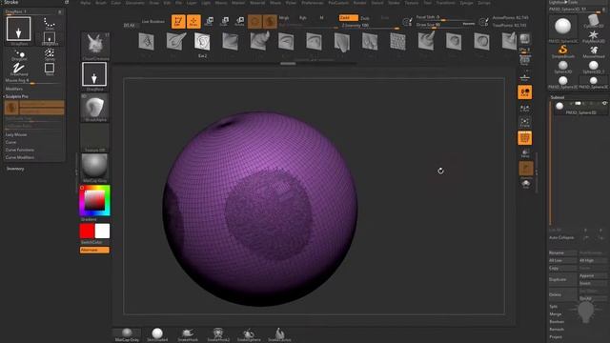Image resolution: width=610 pixels, height=343 pixels.
Task: Enable Rgb painting mode
Action: 303,18
